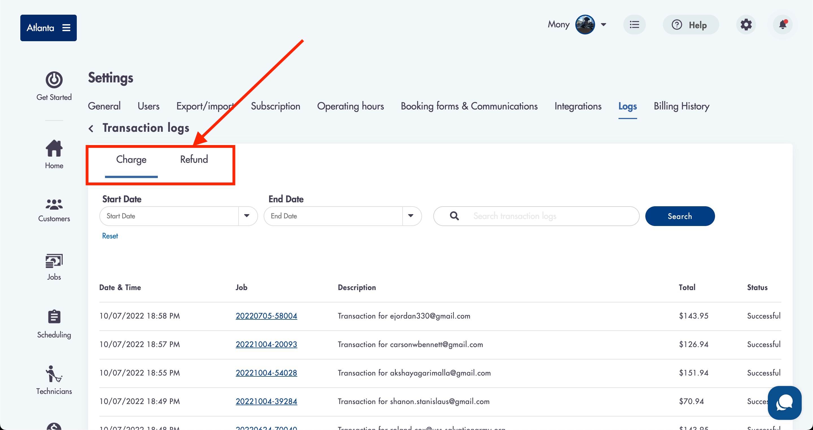The image size is (813, 430).
Task: Open job link 20221004-54028
Action: (x=266, y=373)
